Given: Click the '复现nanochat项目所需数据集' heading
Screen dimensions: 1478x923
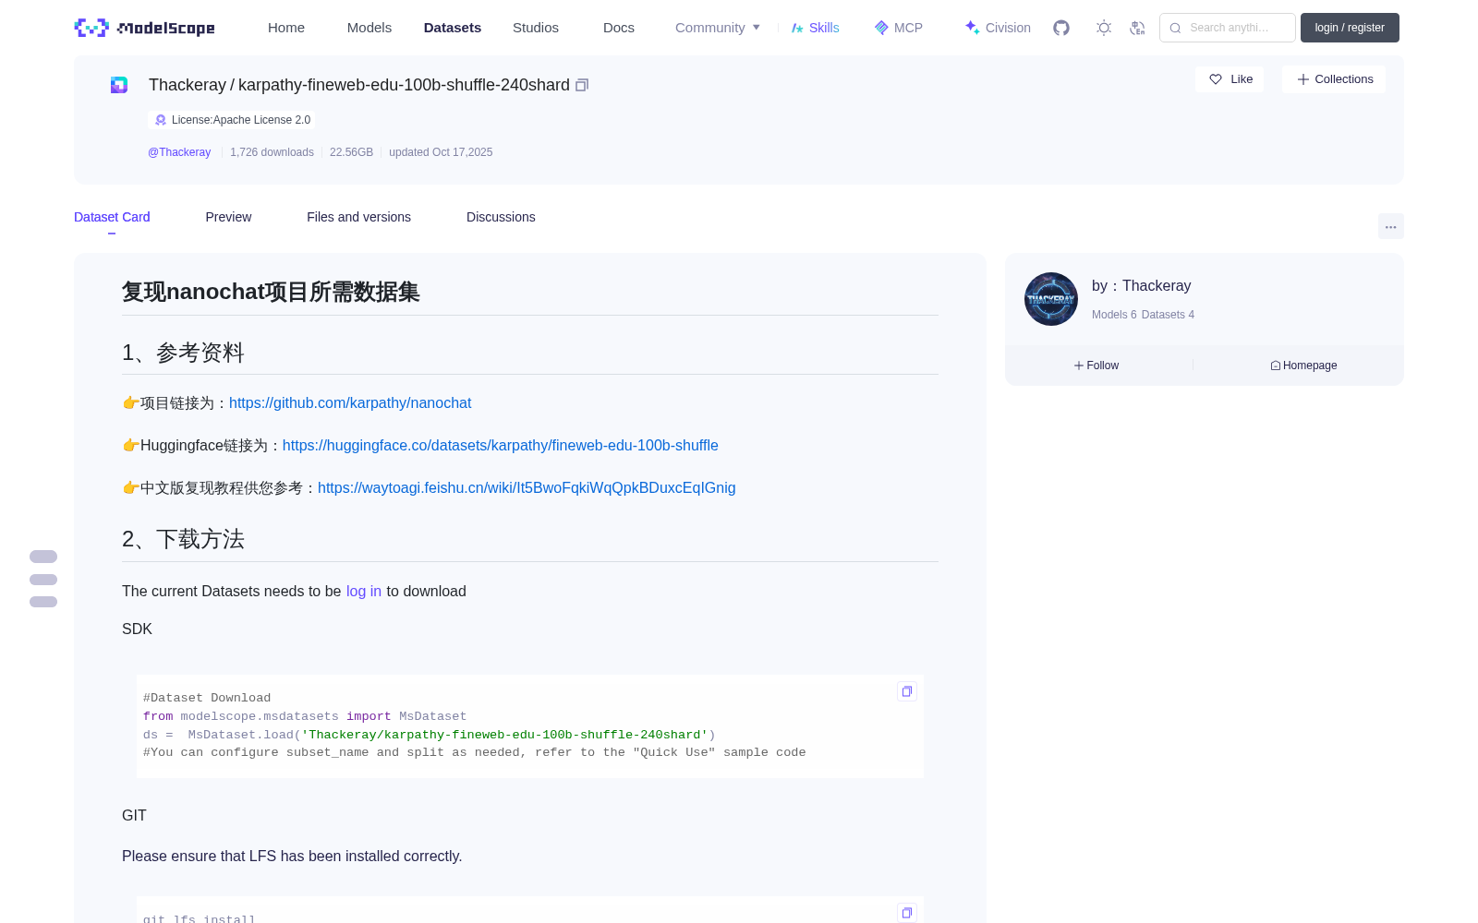Looking at the screenshot, I should (271, 292).
